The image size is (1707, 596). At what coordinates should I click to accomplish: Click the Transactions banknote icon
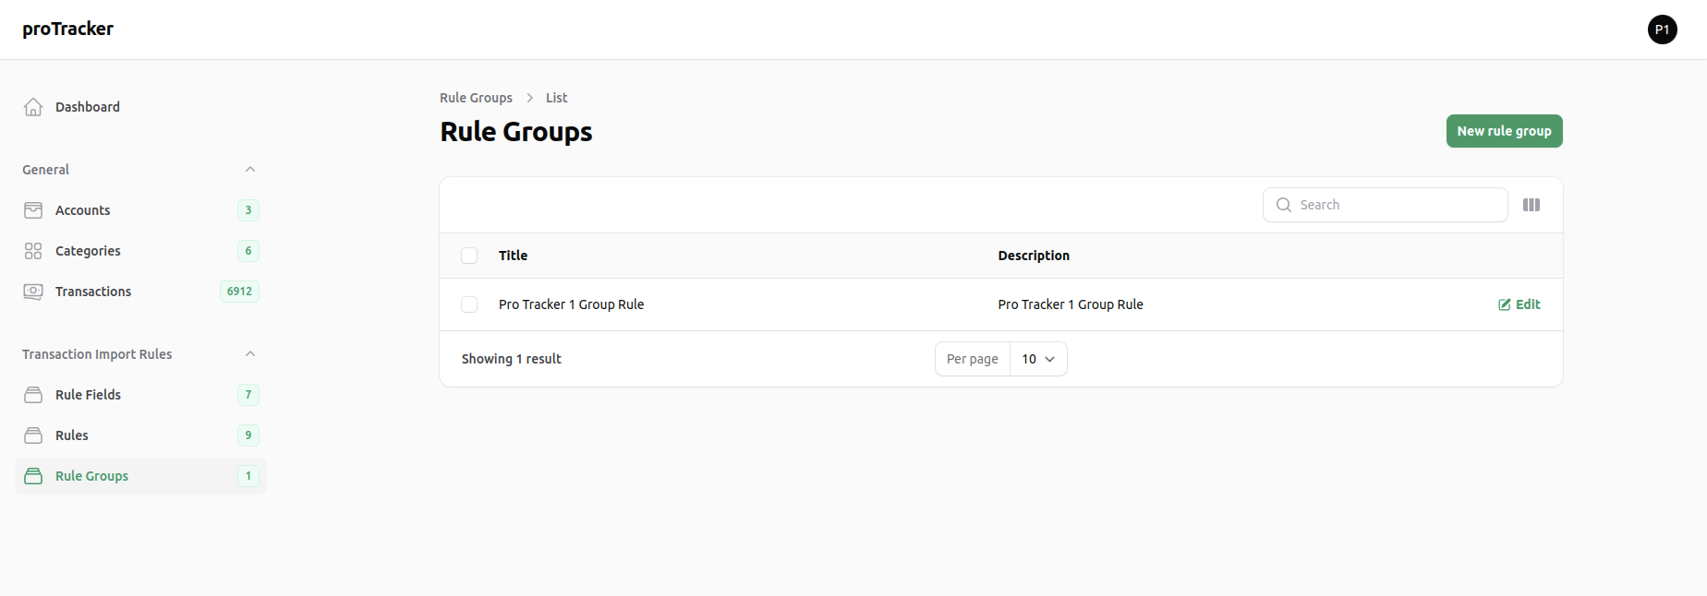(x=33, y=292)
